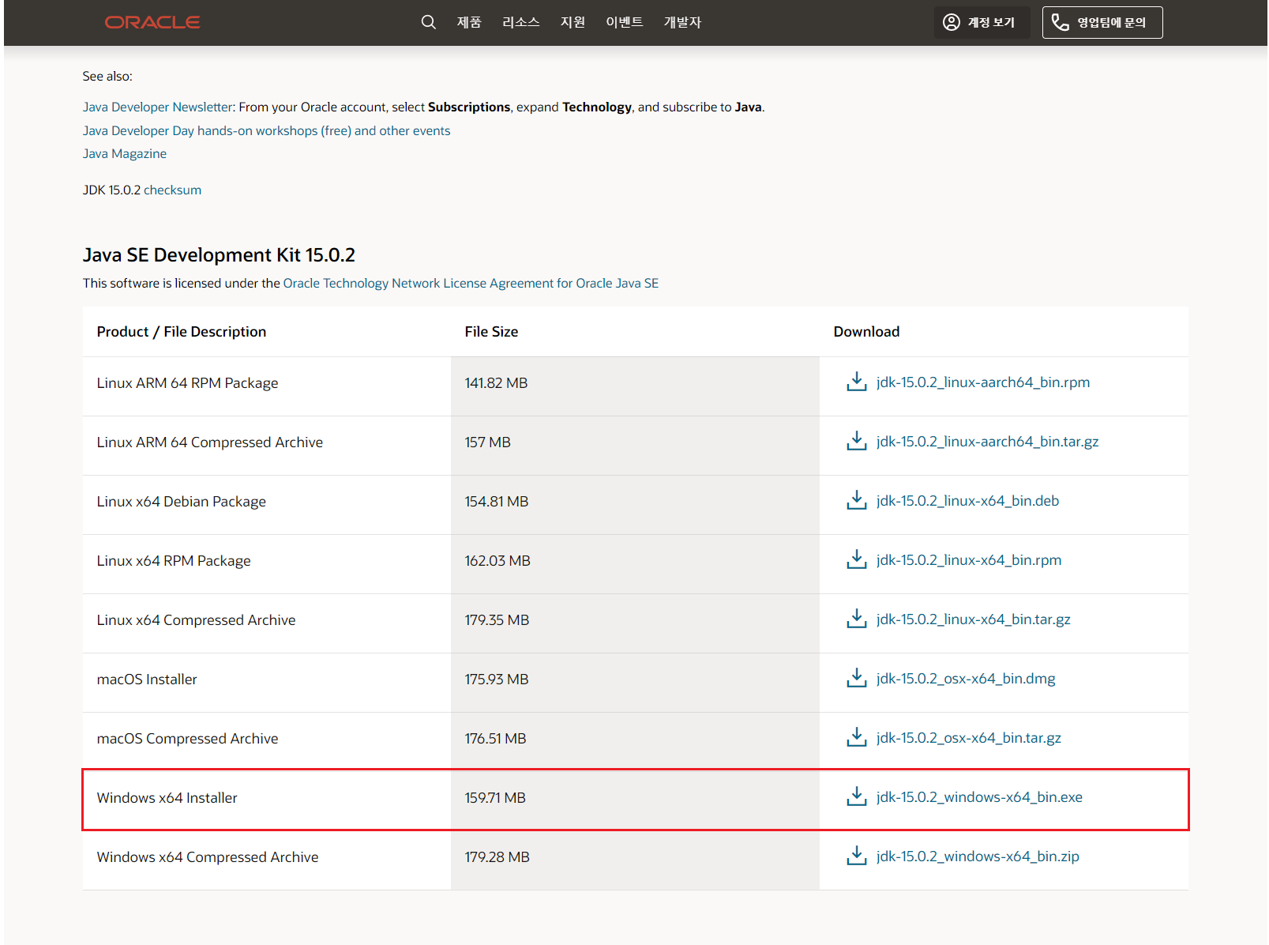Open the 개발자 menu

(682, 22)
